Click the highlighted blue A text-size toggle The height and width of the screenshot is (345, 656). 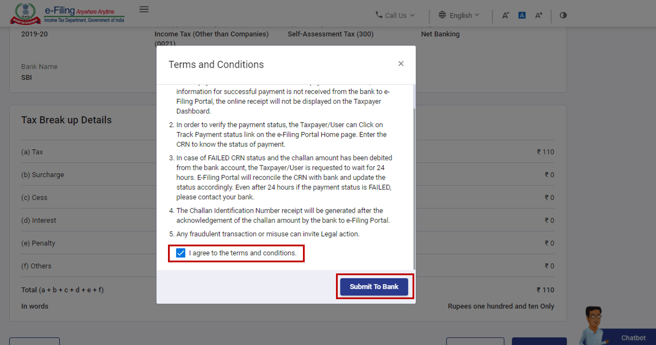point(522,15)
